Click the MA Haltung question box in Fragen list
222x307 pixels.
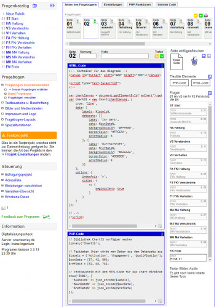[188, 216]
